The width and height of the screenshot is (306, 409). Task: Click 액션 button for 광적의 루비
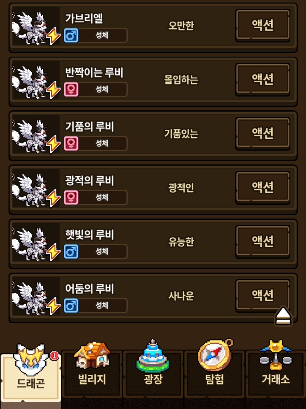pyautogui.click(x=263, y=188)
